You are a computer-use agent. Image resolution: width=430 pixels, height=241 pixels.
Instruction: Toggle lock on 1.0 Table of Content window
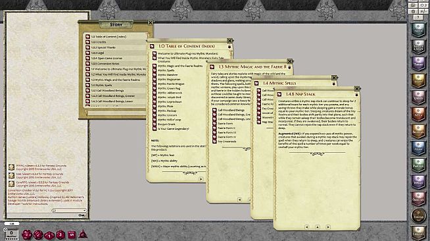[x=229, y=46]
